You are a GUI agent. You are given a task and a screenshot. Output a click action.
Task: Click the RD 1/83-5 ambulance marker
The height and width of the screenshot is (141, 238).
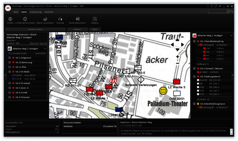(x=138, y=68)
